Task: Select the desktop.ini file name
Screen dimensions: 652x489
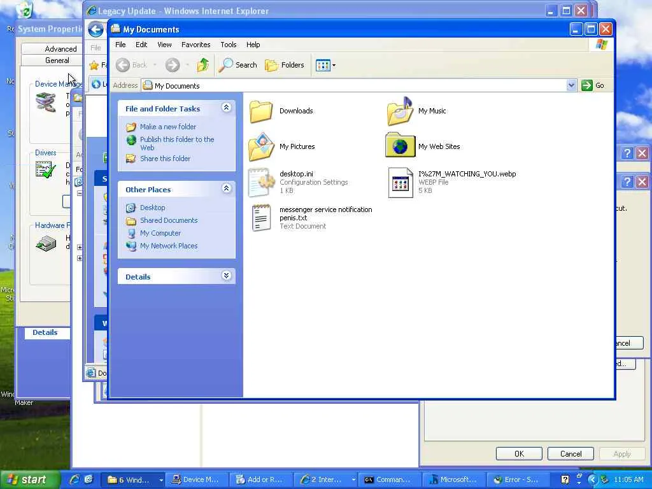Action: point(296,174)
